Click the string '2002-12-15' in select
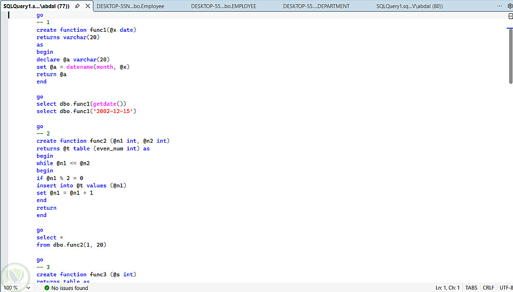This screenshot has height=292, width=513. click(x=113, y=111)
